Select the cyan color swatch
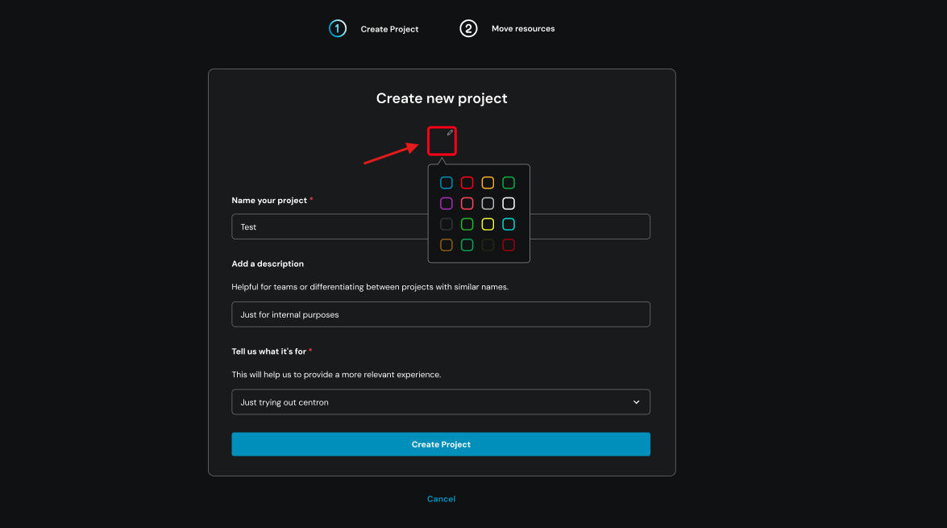This screenshot has width=947, height=528. 509,224
